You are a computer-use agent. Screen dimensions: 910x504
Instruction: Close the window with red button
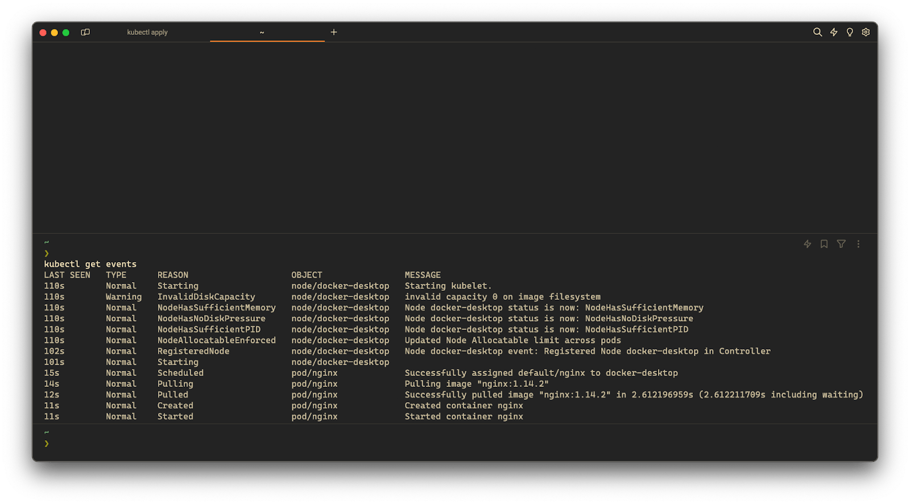(x=43, y=32)
